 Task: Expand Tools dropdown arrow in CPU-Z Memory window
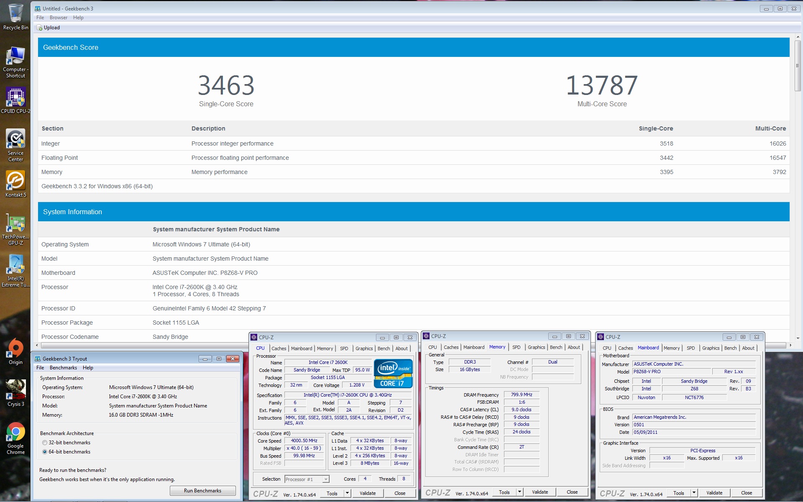coord(519,492)
